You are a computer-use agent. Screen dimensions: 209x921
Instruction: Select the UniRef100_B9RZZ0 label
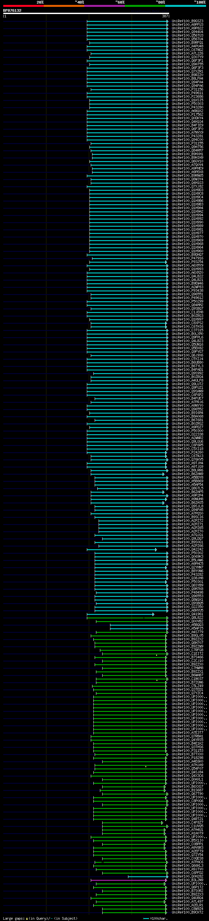[187, 75]
